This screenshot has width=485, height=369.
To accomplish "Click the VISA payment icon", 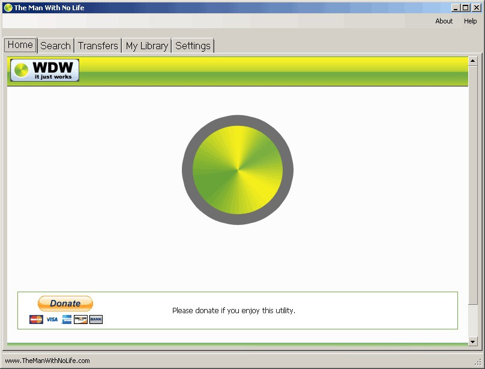I will click(x=52, y=319).
